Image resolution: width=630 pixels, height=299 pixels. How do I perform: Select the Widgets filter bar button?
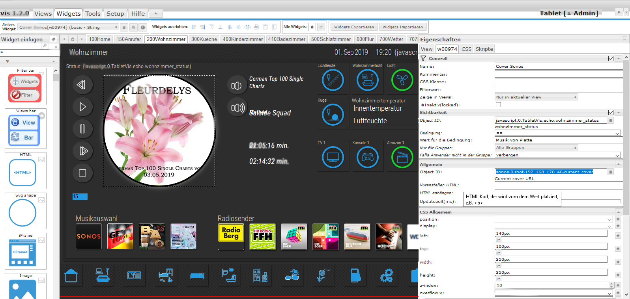pos(25,81)
